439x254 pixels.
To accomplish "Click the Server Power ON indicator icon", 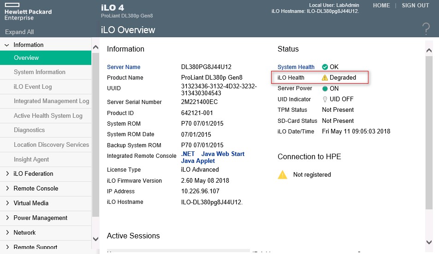I will coord(325,88).
